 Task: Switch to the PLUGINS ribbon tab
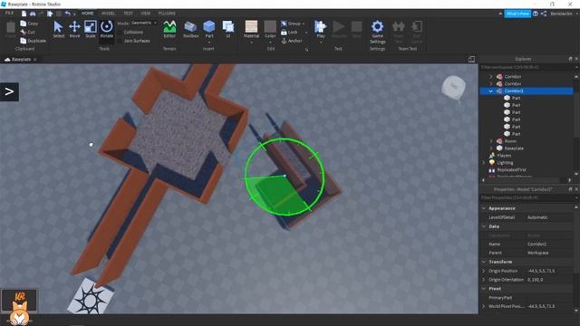(167, 14)
